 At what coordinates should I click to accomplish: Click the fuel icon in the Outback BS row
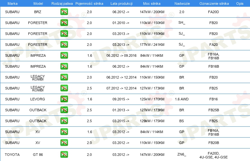[64, 121]
